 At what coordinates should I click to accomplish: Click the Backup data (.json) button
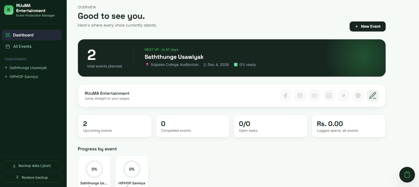point(32,166)
